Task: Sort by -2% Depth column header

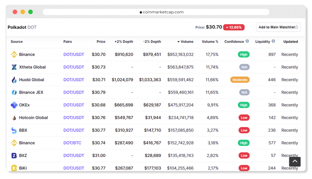Action: tap(152, 42)
